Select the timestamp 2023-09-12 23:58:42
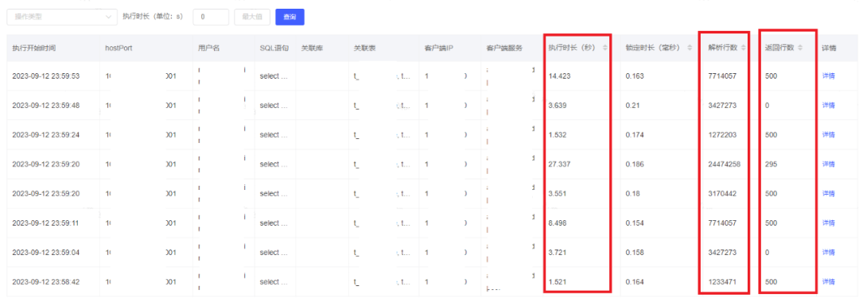The height and width of the screenshot is (298, 859). point(46,281)
